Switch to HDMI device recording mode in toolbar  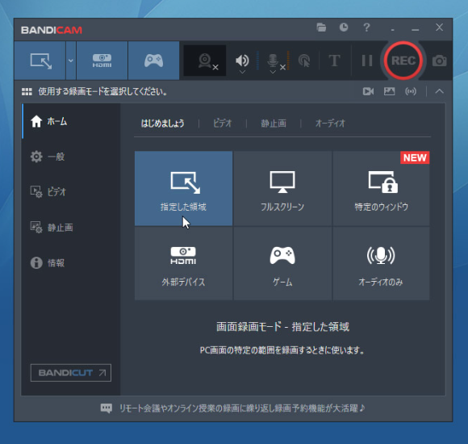pyautogui.click(x=102, y=61)
